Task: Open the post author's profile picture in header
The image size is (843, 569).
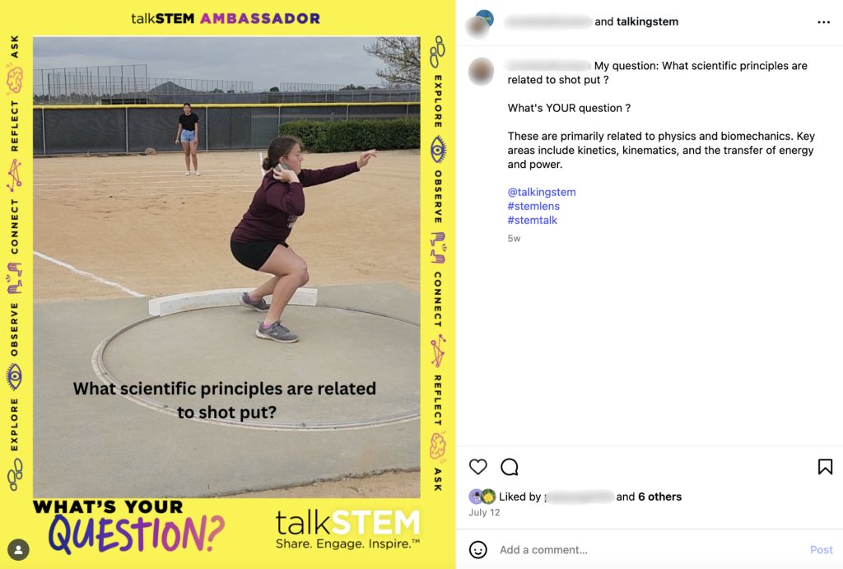Action: tap(479, 23)
